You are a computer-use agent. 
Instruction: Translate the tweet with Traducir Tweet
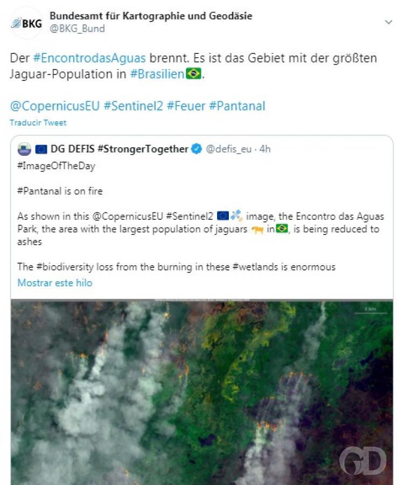click(38, 122)
